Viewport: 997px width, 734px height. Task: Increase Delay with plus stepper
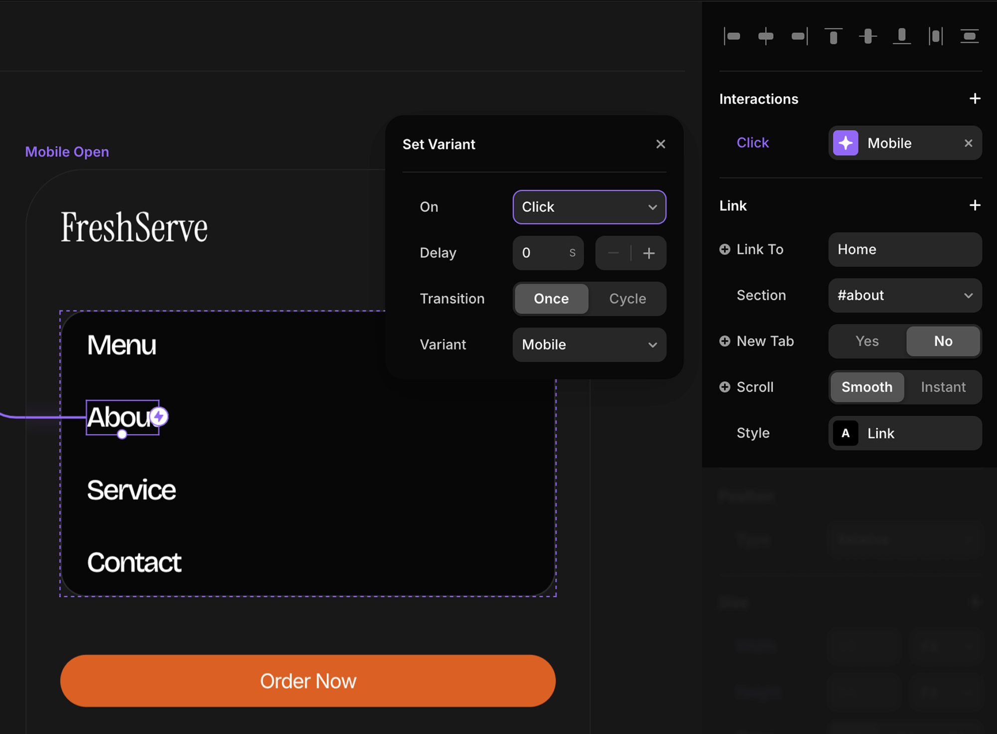click(x=649, y=254)
